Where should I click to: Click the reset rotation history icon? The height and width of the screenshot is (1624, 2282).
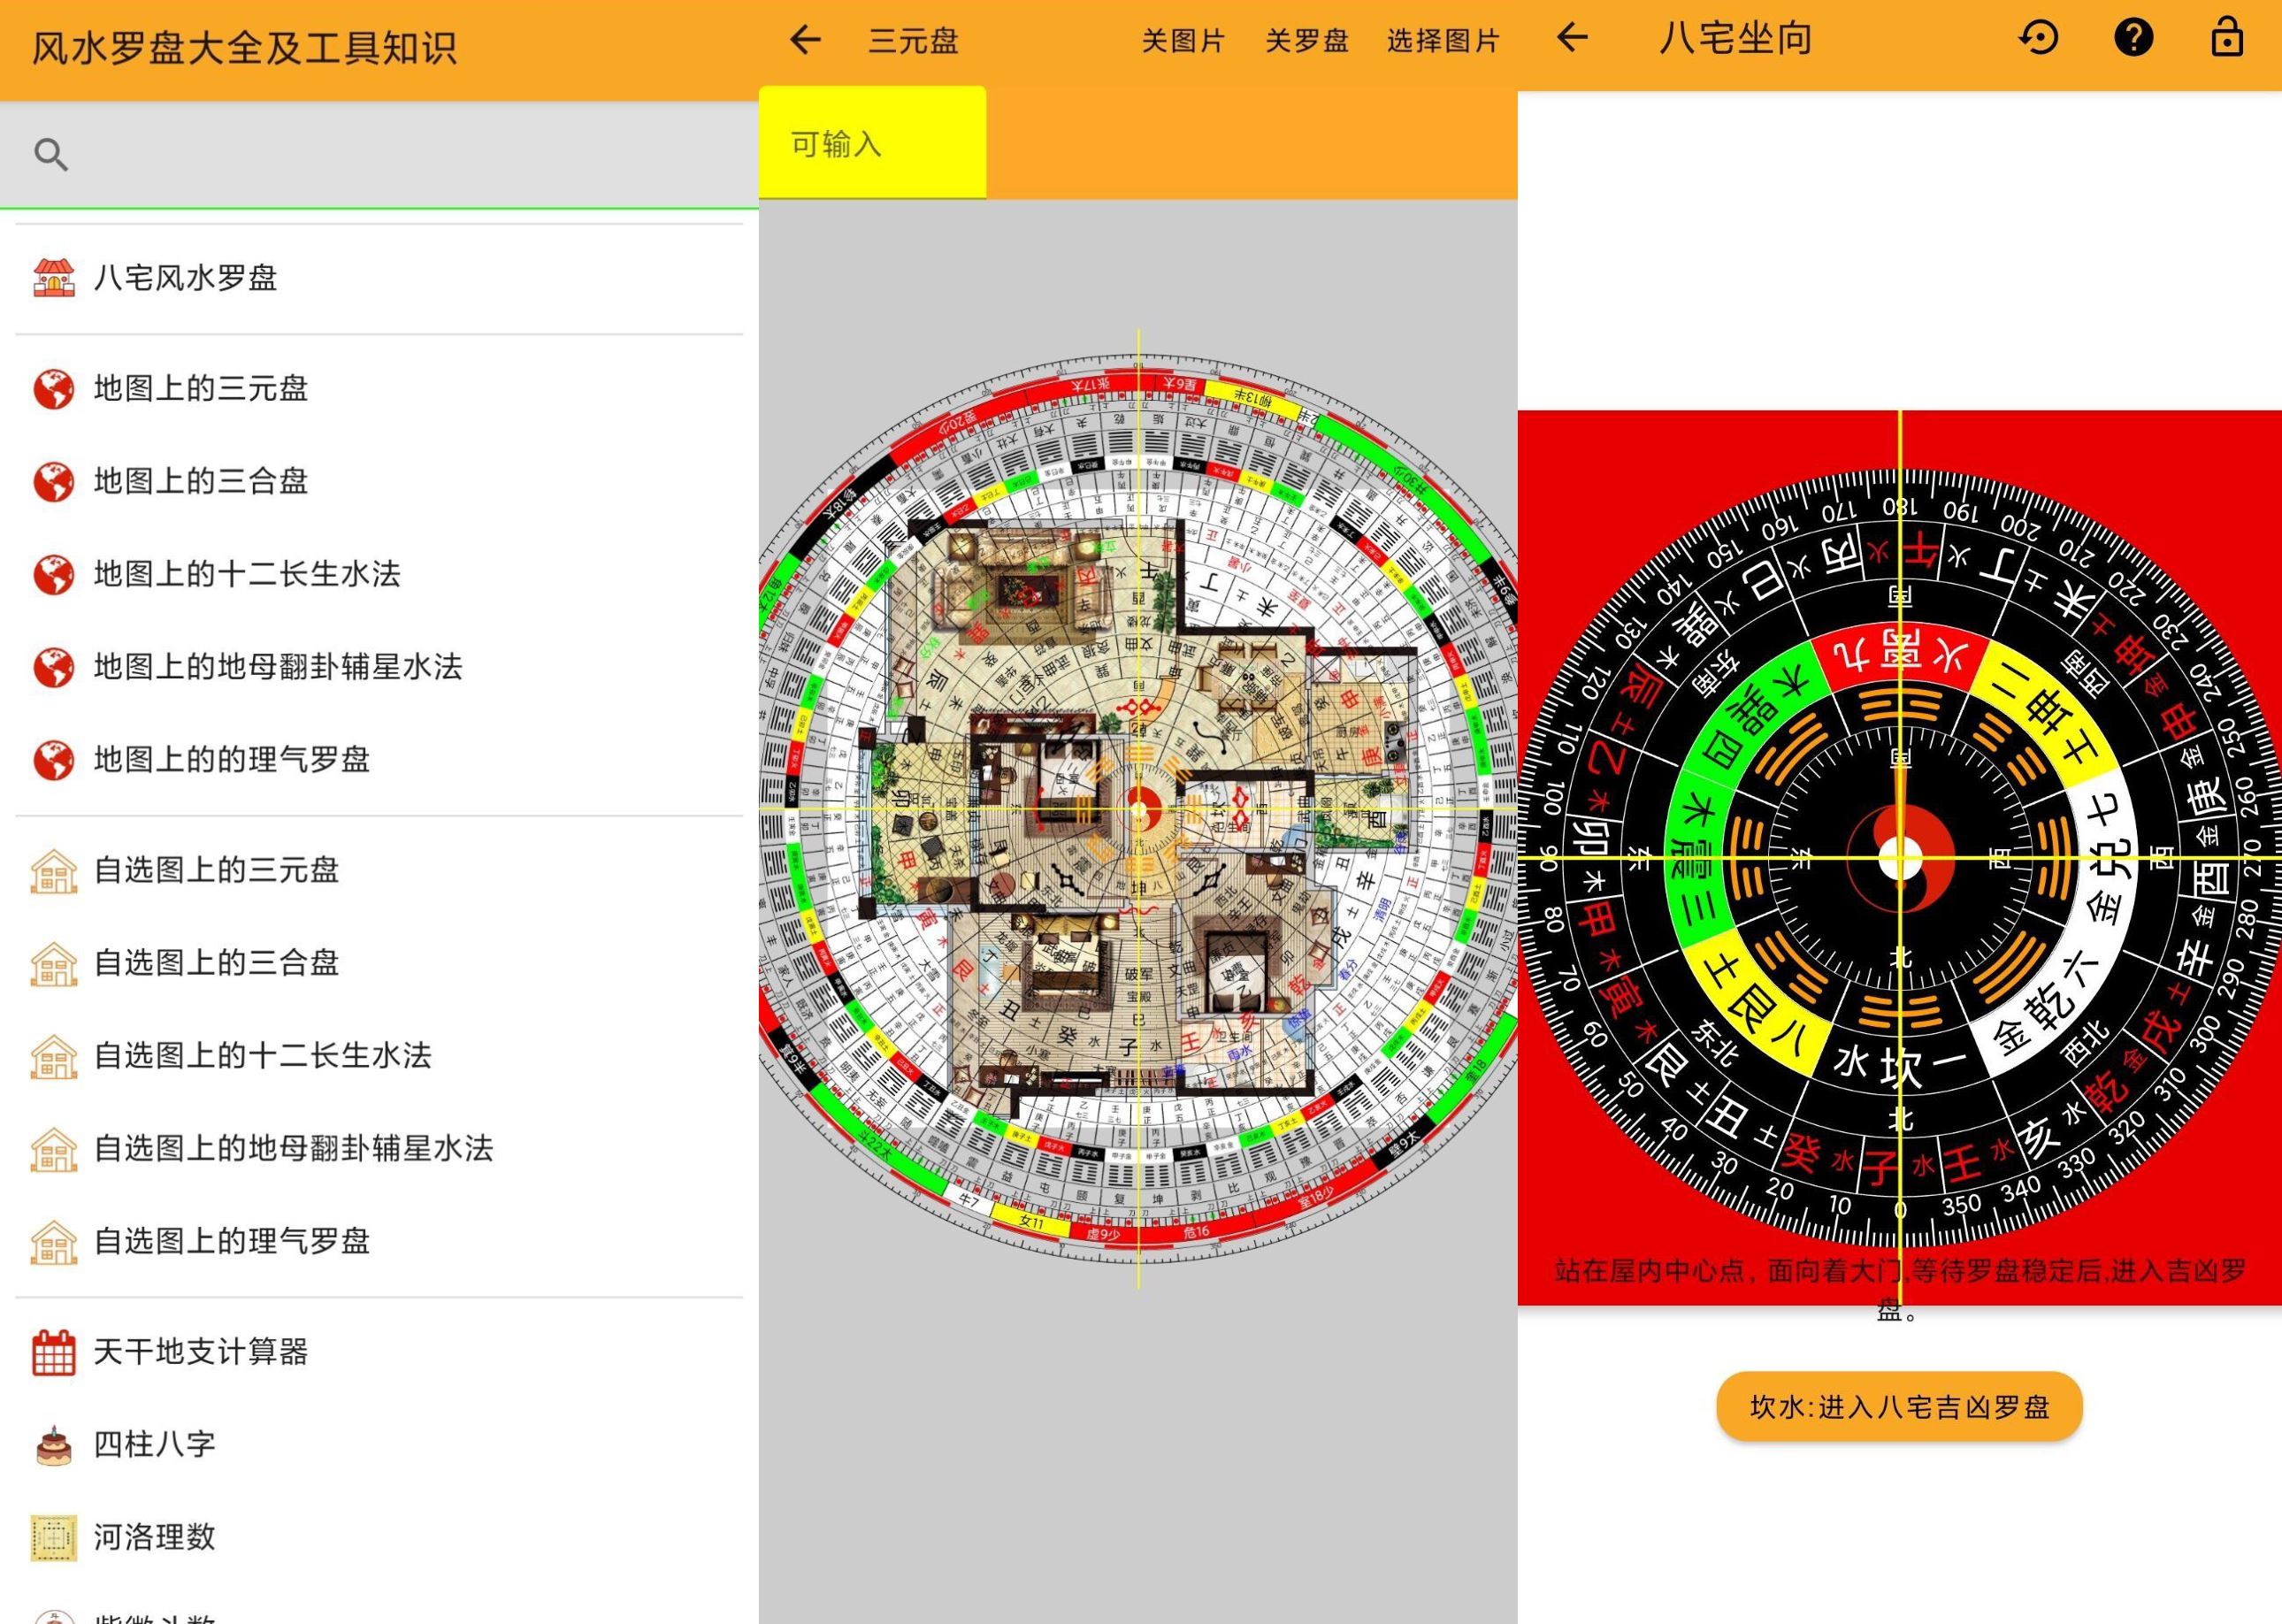[2039, 38]
